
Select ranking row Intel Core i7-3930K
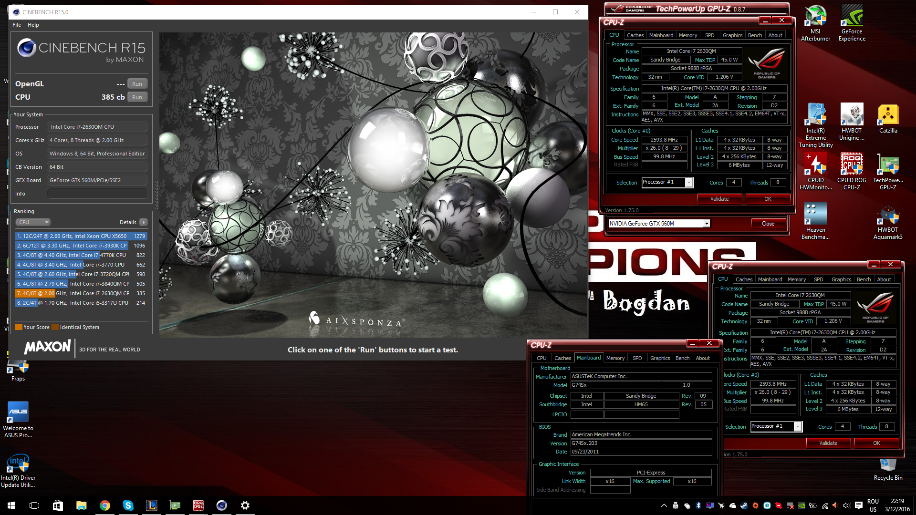tap(81, 246)
